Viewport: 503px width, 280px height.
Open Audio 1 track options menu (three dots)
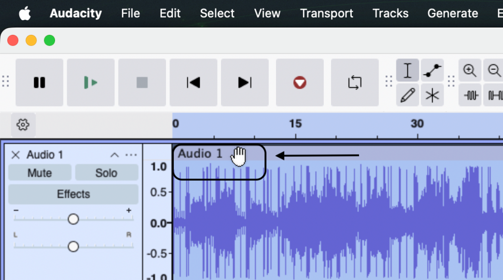click(x=131, y=155)
